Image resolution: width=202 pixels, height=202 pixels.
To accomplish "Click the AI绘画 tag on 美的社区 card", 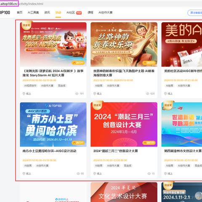I will click(x=170, y=85).
